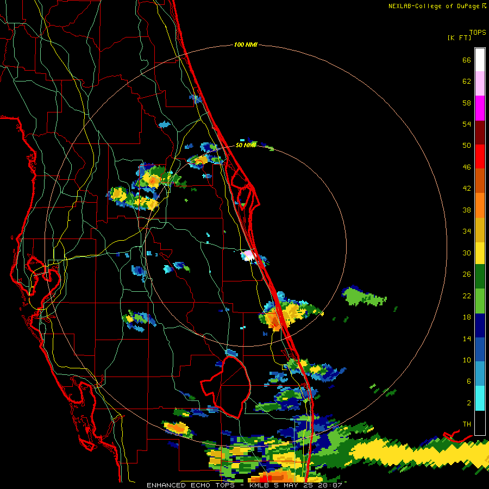Click the navy blue legend swatch
This screenshot has height=489, width=489.
click(x=480, y=325)
